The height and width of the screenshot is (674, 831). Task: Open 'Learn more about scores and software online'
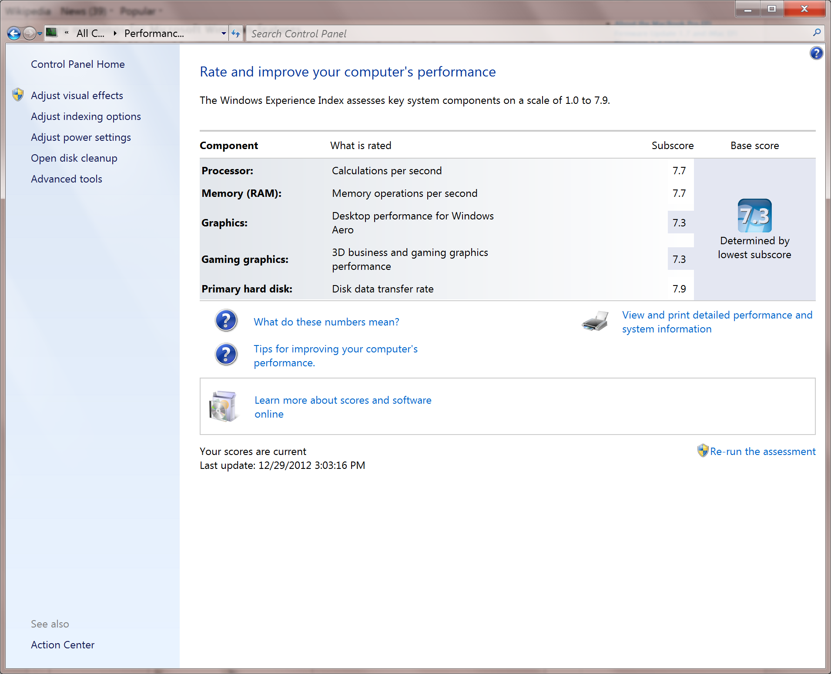pyautogui.click(x=343, y=407)
